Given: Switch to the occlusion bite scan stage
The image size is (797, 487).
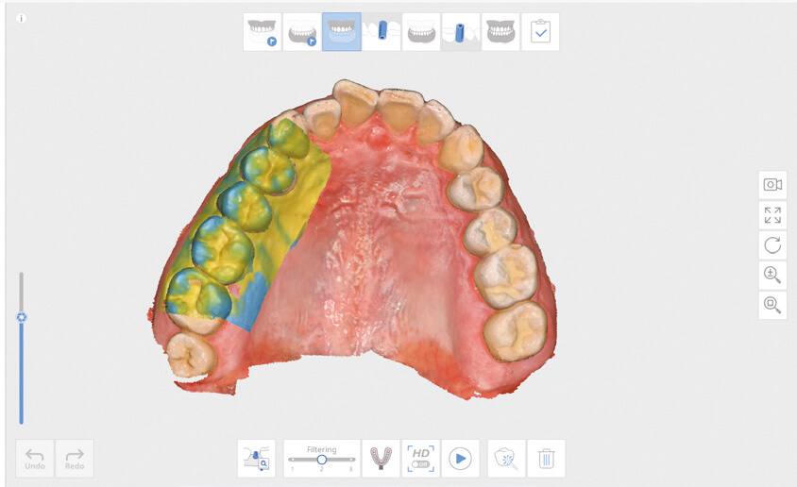Looking at the screenshot, I should tap(500, 32).
